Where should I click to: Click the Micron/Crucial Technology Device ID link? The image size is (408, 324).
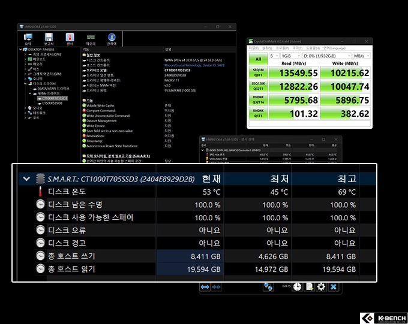(x=194, y=65)
